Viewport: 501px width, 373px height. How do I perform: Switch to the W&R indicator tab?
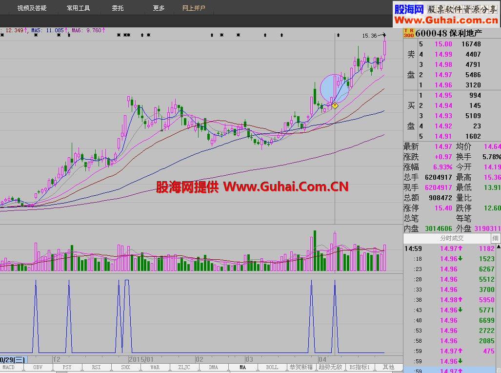point(155,367)
